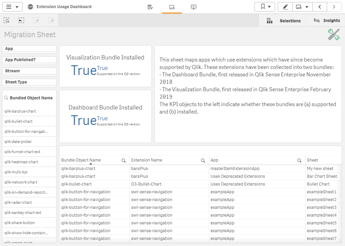Open the Sheet Type filter pane

(x=29, y=83)
